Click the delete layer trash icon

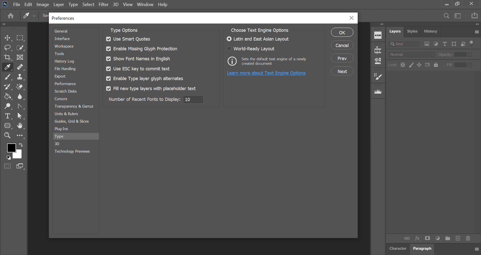coord(468,238)
